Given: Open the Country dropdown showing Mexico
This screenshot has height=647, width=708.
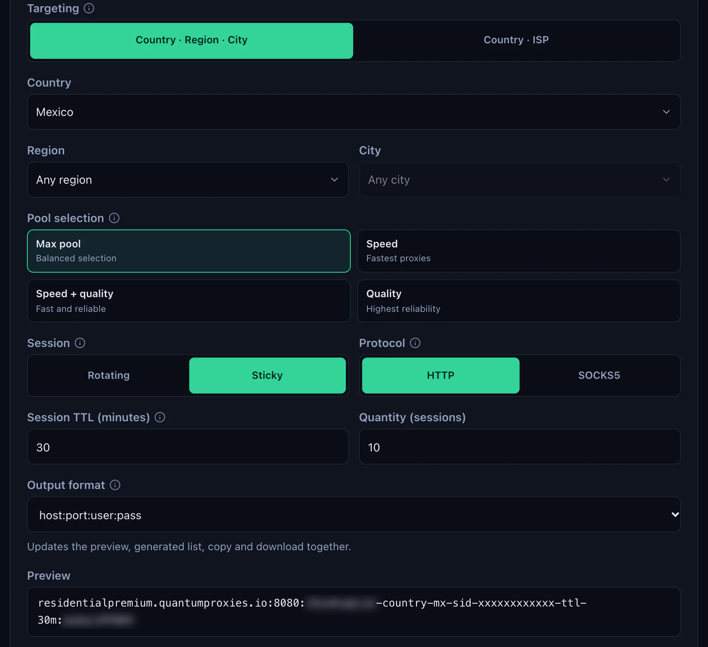Looking at the screenshot, I should click(354, 112).
